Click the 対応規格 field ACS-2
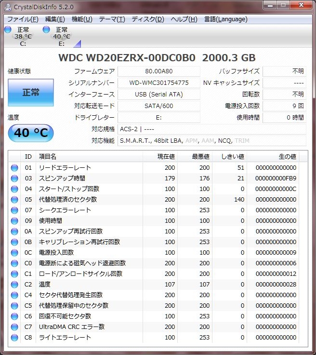316x355 pixels. pos(212,129)
